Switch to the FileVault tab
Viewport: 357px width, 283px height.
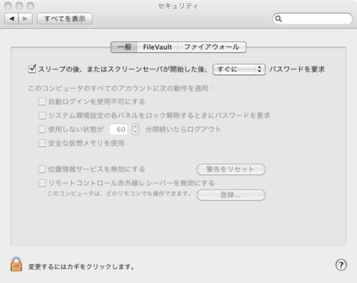coord(157,47)
